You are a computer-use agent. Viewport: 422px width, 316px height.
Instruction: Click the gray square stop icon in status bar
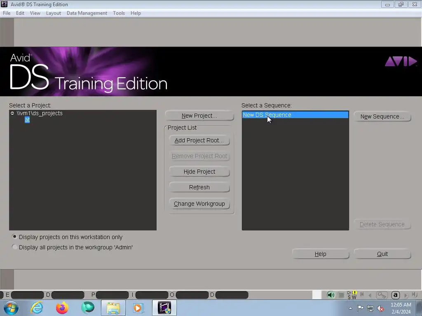(341, 295)
